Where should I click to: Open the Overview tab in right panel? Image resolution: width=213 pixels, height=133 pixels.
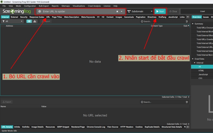tap(196, 17)
